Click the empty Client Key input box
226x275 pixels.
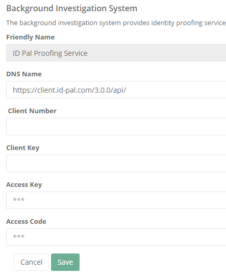[116, 163]
